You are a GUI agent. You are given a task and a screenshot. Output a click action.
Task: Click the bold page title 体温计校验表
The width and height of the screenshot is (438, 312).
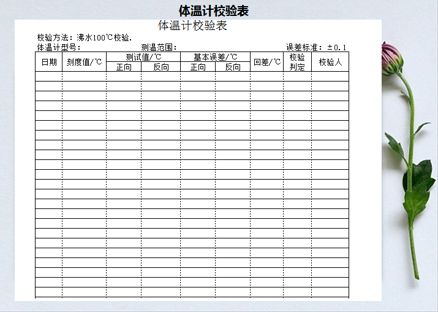pos(213,11)
